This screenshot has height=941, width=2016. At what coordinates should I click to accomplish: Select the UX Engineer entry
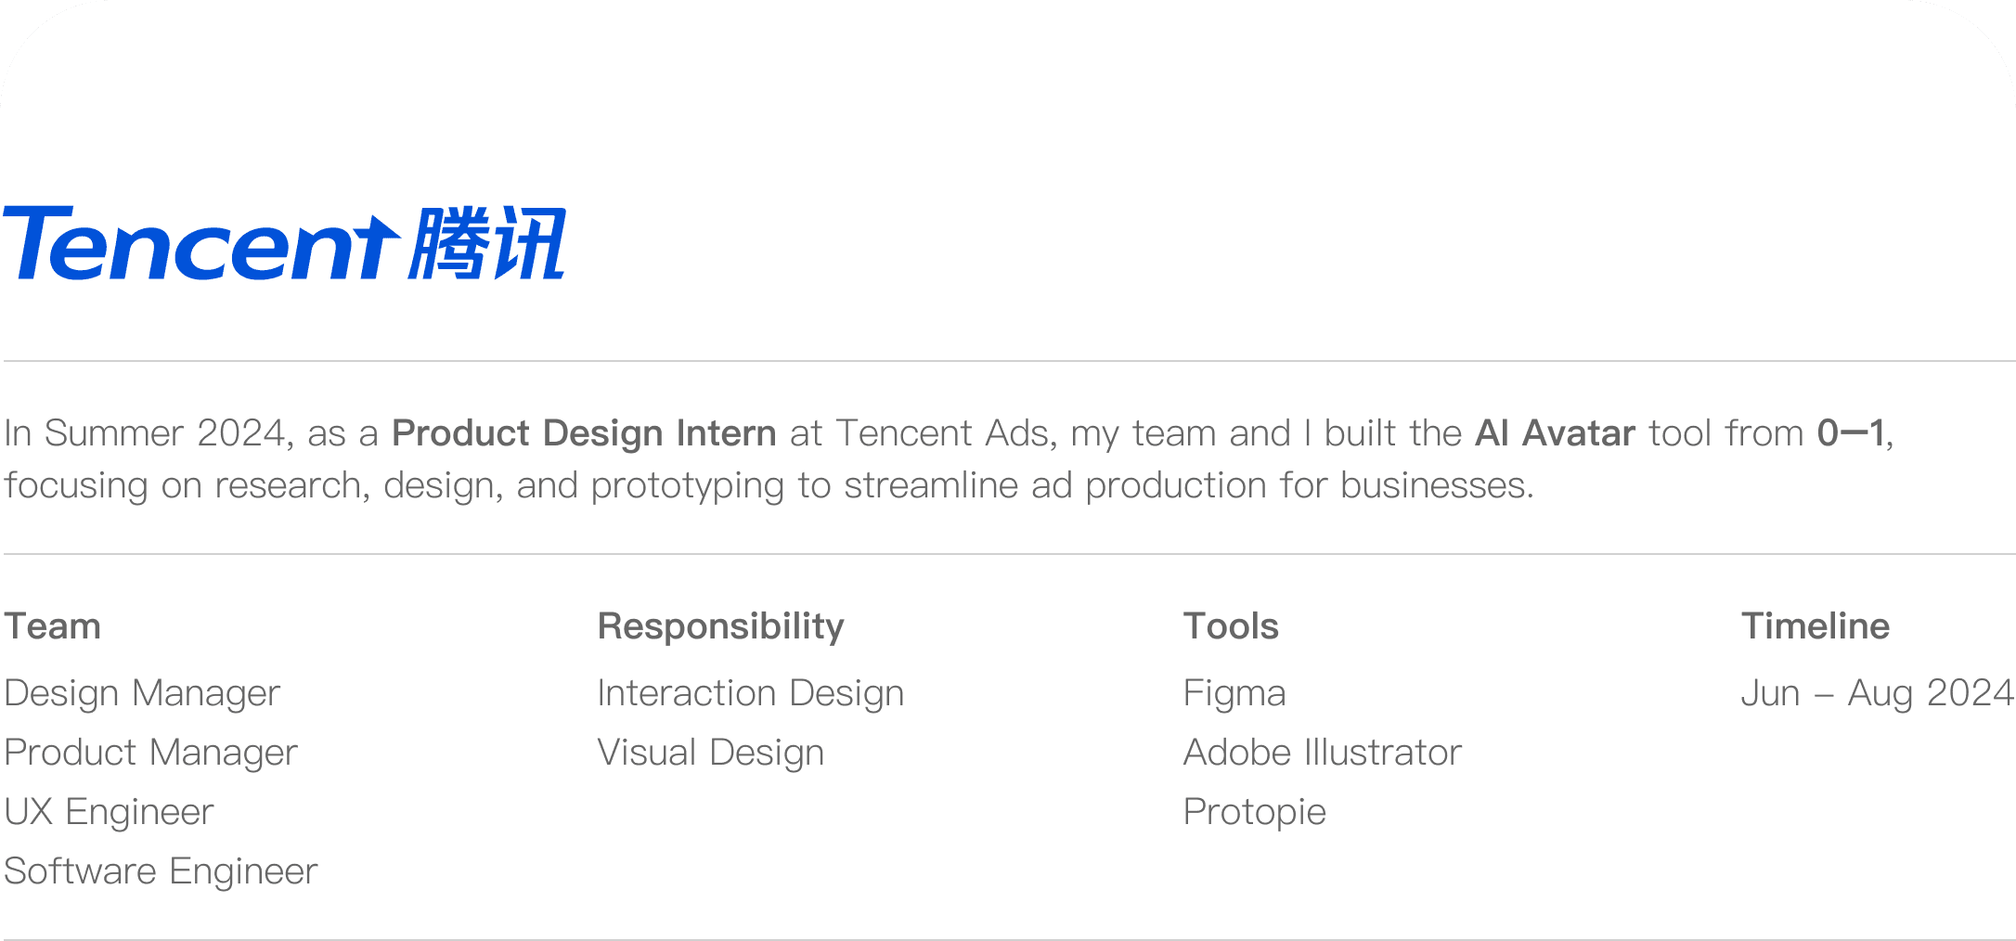pyautogui.click(x=109, y=812)
